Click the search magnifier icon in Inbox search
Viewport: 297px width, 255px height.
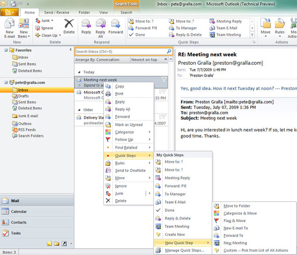tap(169, 52)
